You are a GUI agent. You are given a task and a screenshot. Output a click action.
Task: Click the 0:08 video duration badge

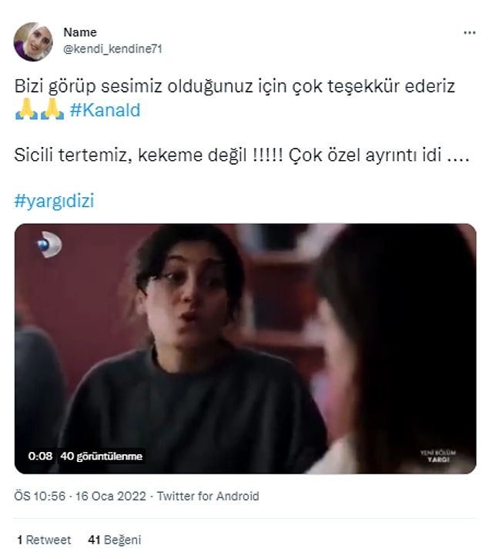point(40,456)
